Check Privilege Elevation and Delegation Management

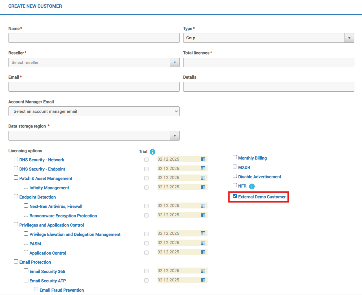tap(26, 234)
